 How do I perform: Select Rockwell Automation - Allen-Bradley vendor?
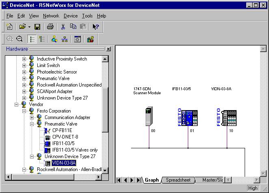(69, 169)
